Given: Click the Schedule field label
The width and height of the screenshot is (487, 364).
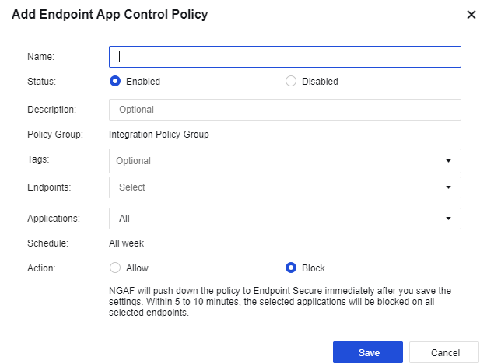Looking at the screenshot, I should coord(48,243).
